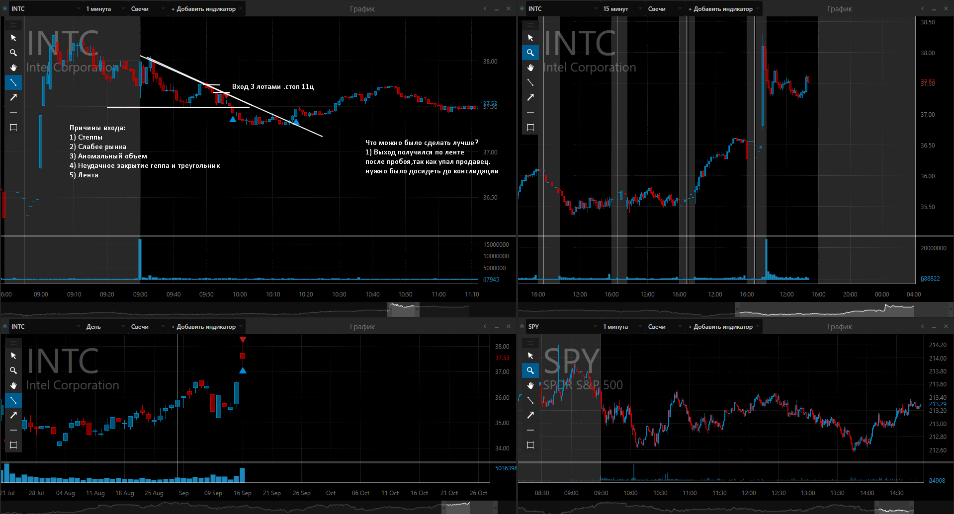Open 'Свечи' chart type in INTC 1-minute chart

[147, 9]
